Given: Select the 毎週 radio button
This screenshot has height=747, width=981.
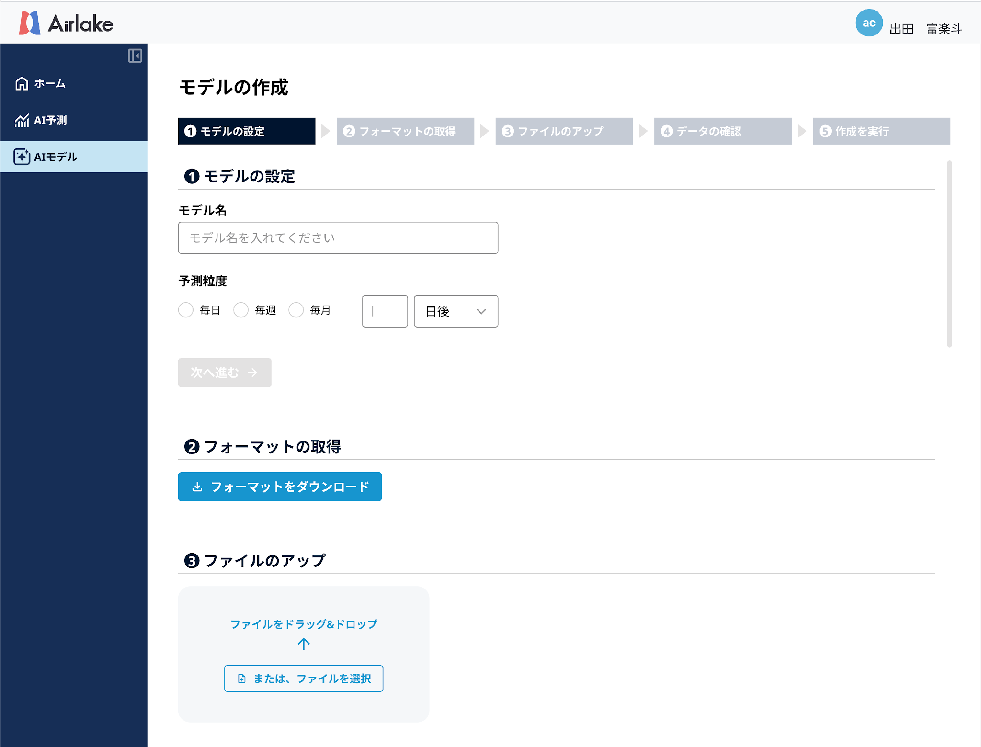Looking at the screenshot, I should click(241, 310).
